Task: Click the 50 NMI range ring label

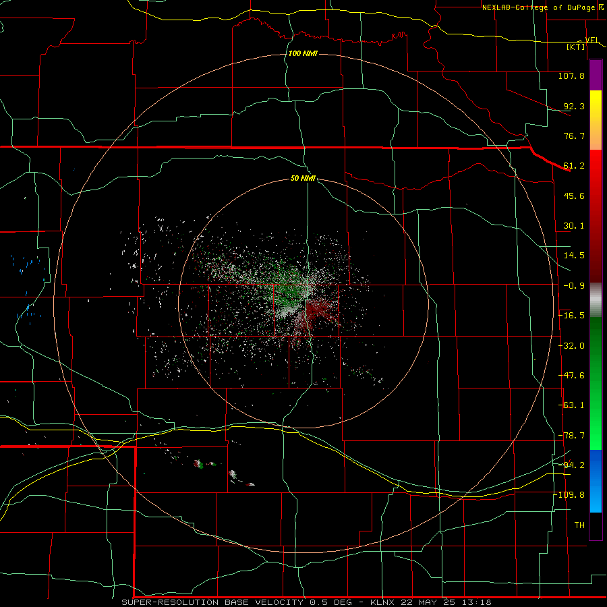Action: coord(303,179)
